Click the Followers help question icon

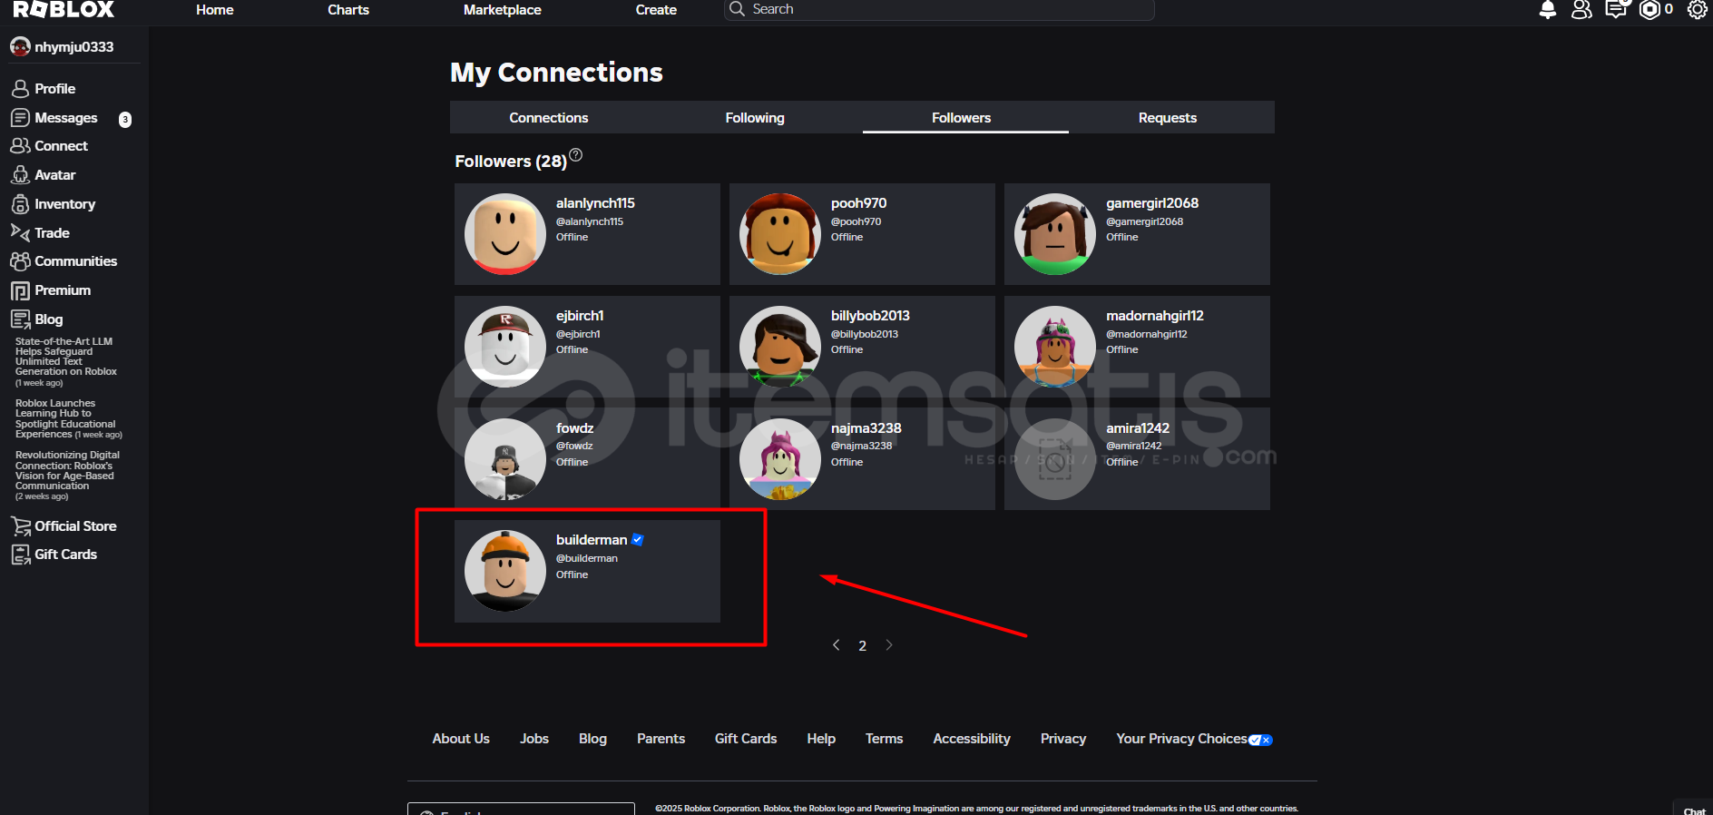tap(575, 155)
